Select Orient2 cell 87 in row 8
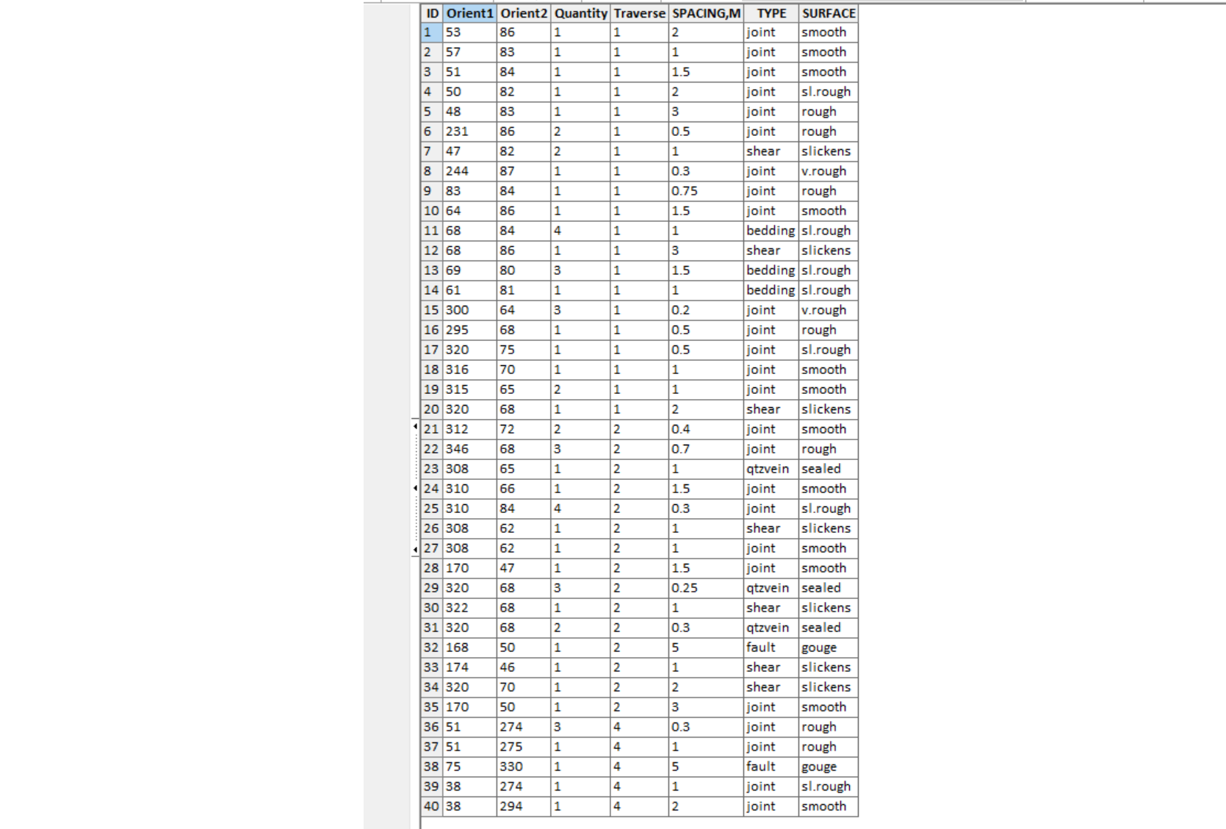Viewport: 1226px width, 829px height. 524,171
